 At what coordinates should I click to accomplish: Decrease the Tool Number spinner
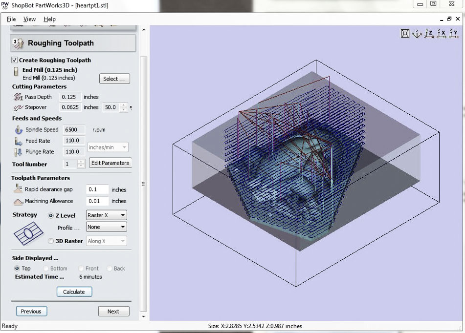(81, 166)
